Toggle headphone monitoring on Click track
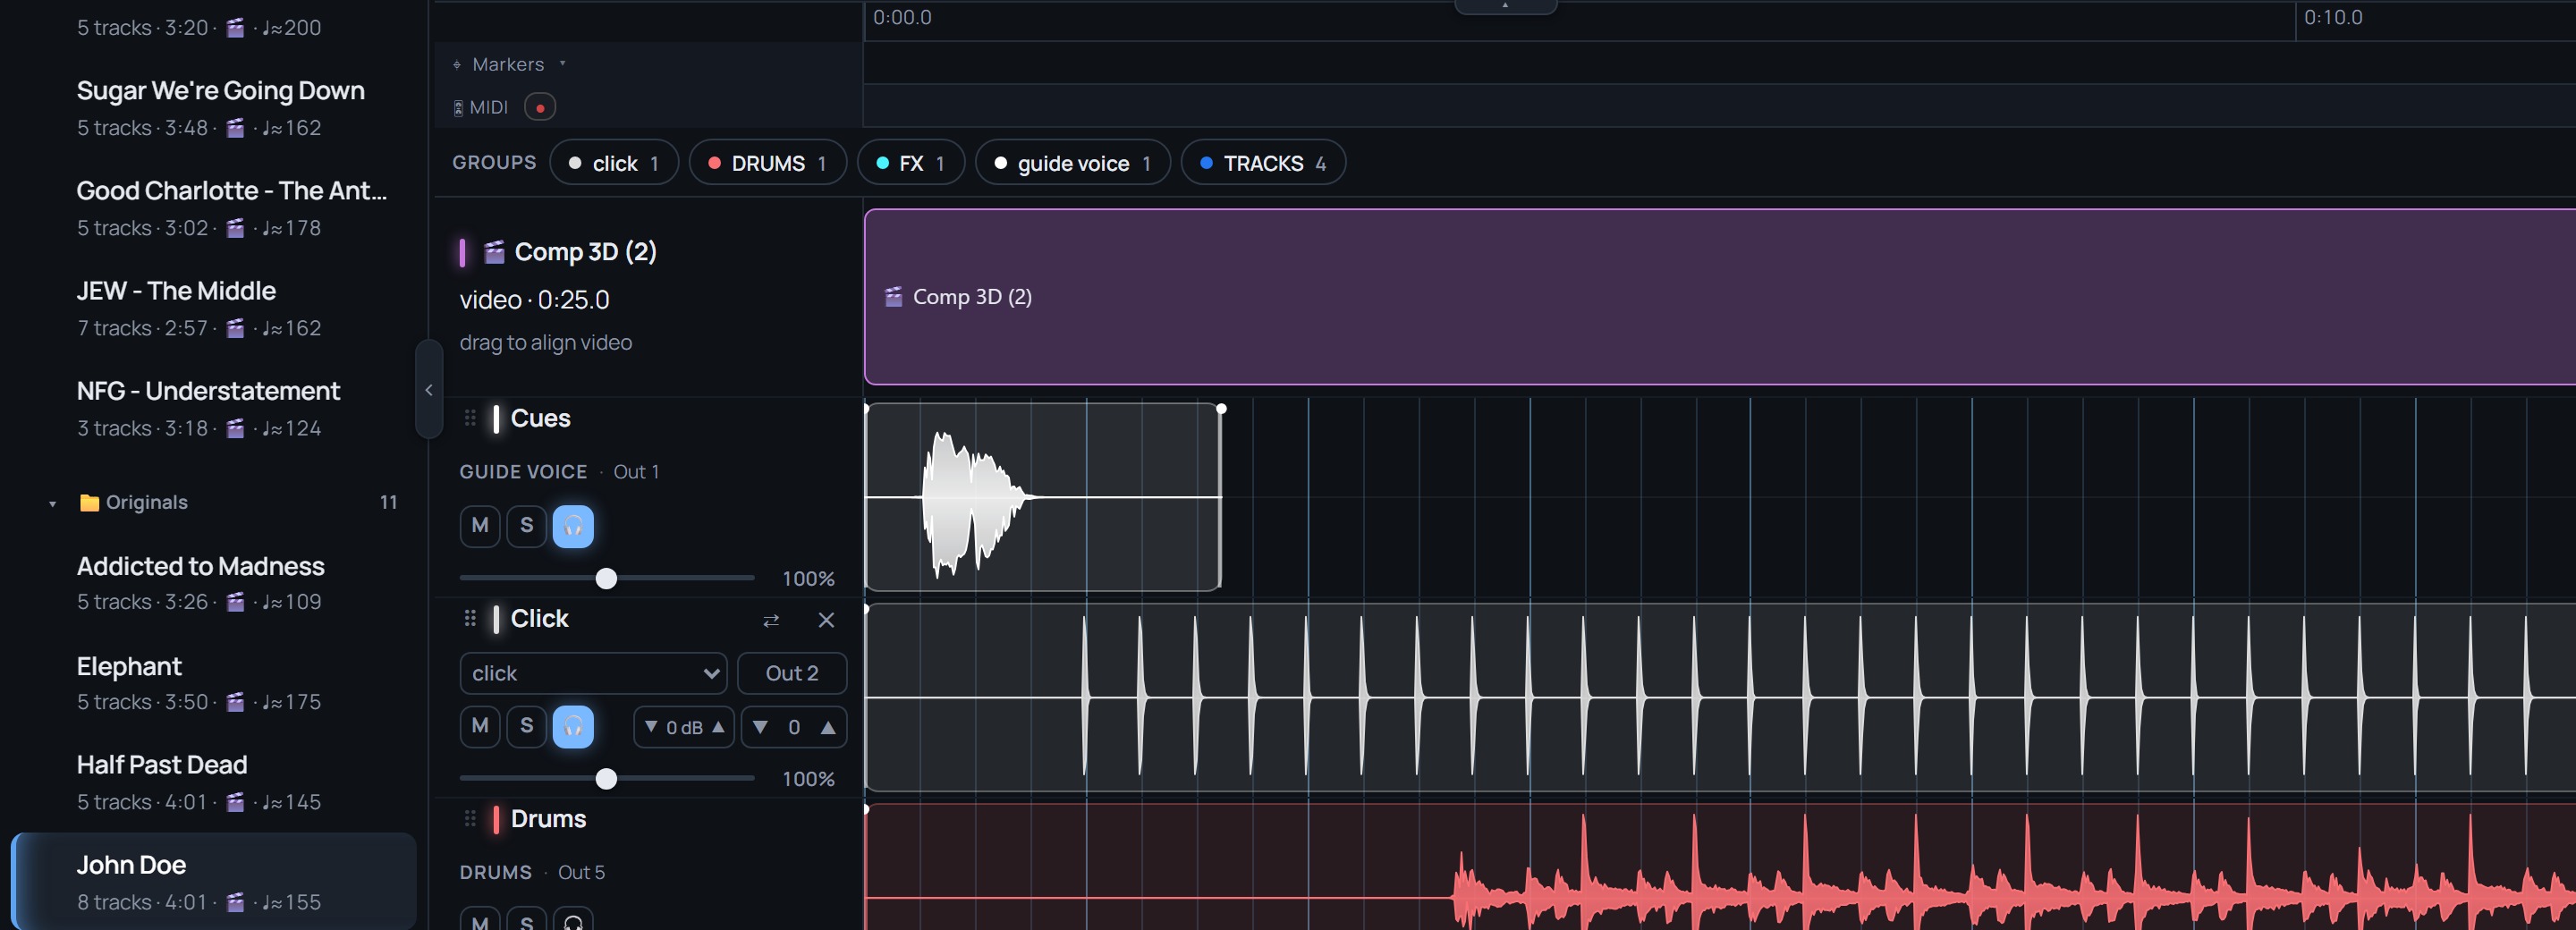Viewport: 2576px width, 930px height. click(573, 726)
